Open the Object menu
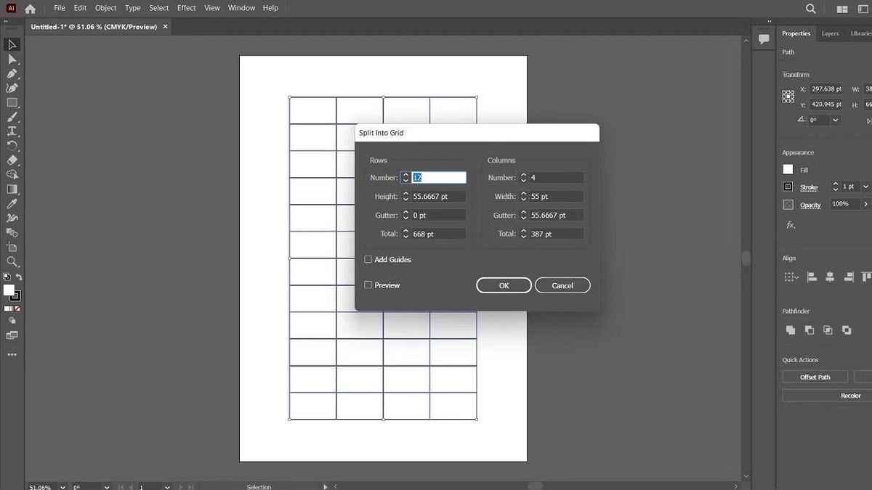 pyautogui.click(x=106, y=8)
